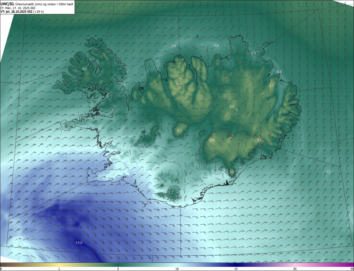Select the 5 tick on the color legend

(118, 269)
